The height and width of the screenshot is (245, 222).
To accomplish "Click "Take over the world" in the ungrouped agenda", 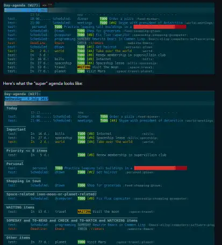I will pyautogui.click(x=114, y=51).
